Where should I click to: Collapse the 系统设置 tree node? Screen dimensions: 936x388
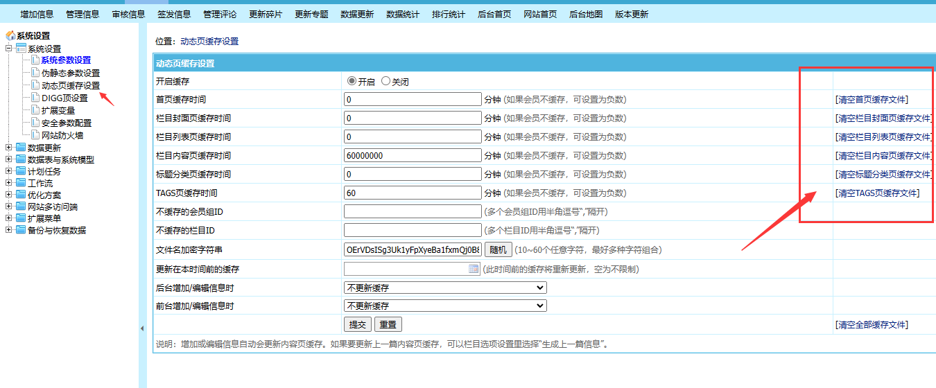(x=9, y=48)
